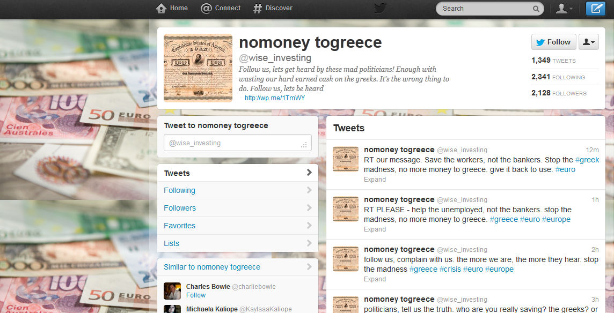The image size is (614, 313).
Task: Click Charles Bowie's avatar thumbnail
Action: click(x=172, y=291)
